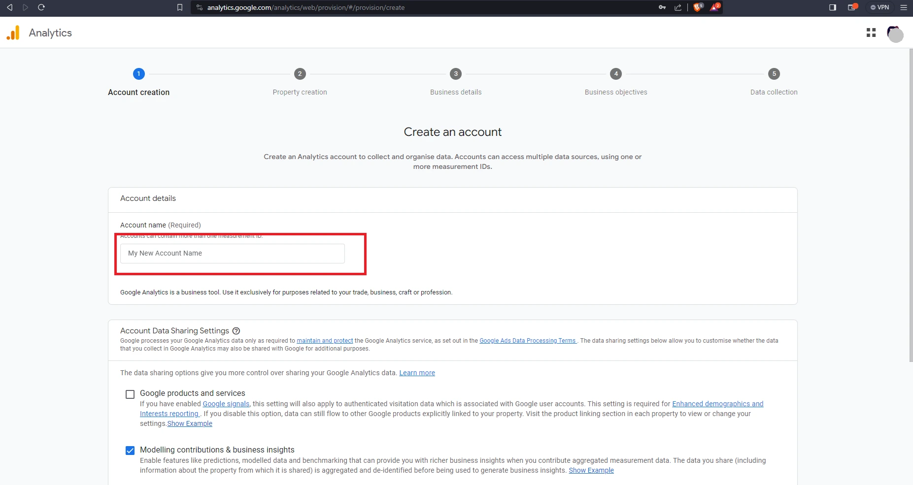Click the Google Analytics logo
This screenshot has width=913, height=485.
pyautogui.click(x=13, y=32)
